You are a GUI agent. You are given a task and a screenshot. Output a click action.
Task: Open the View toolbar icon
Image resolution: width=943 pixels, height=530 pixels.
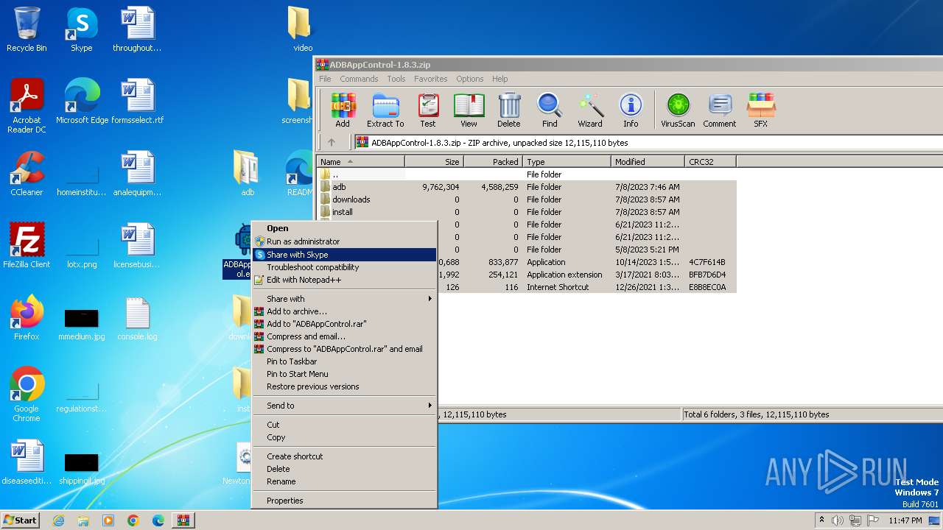tap(469, 110)
